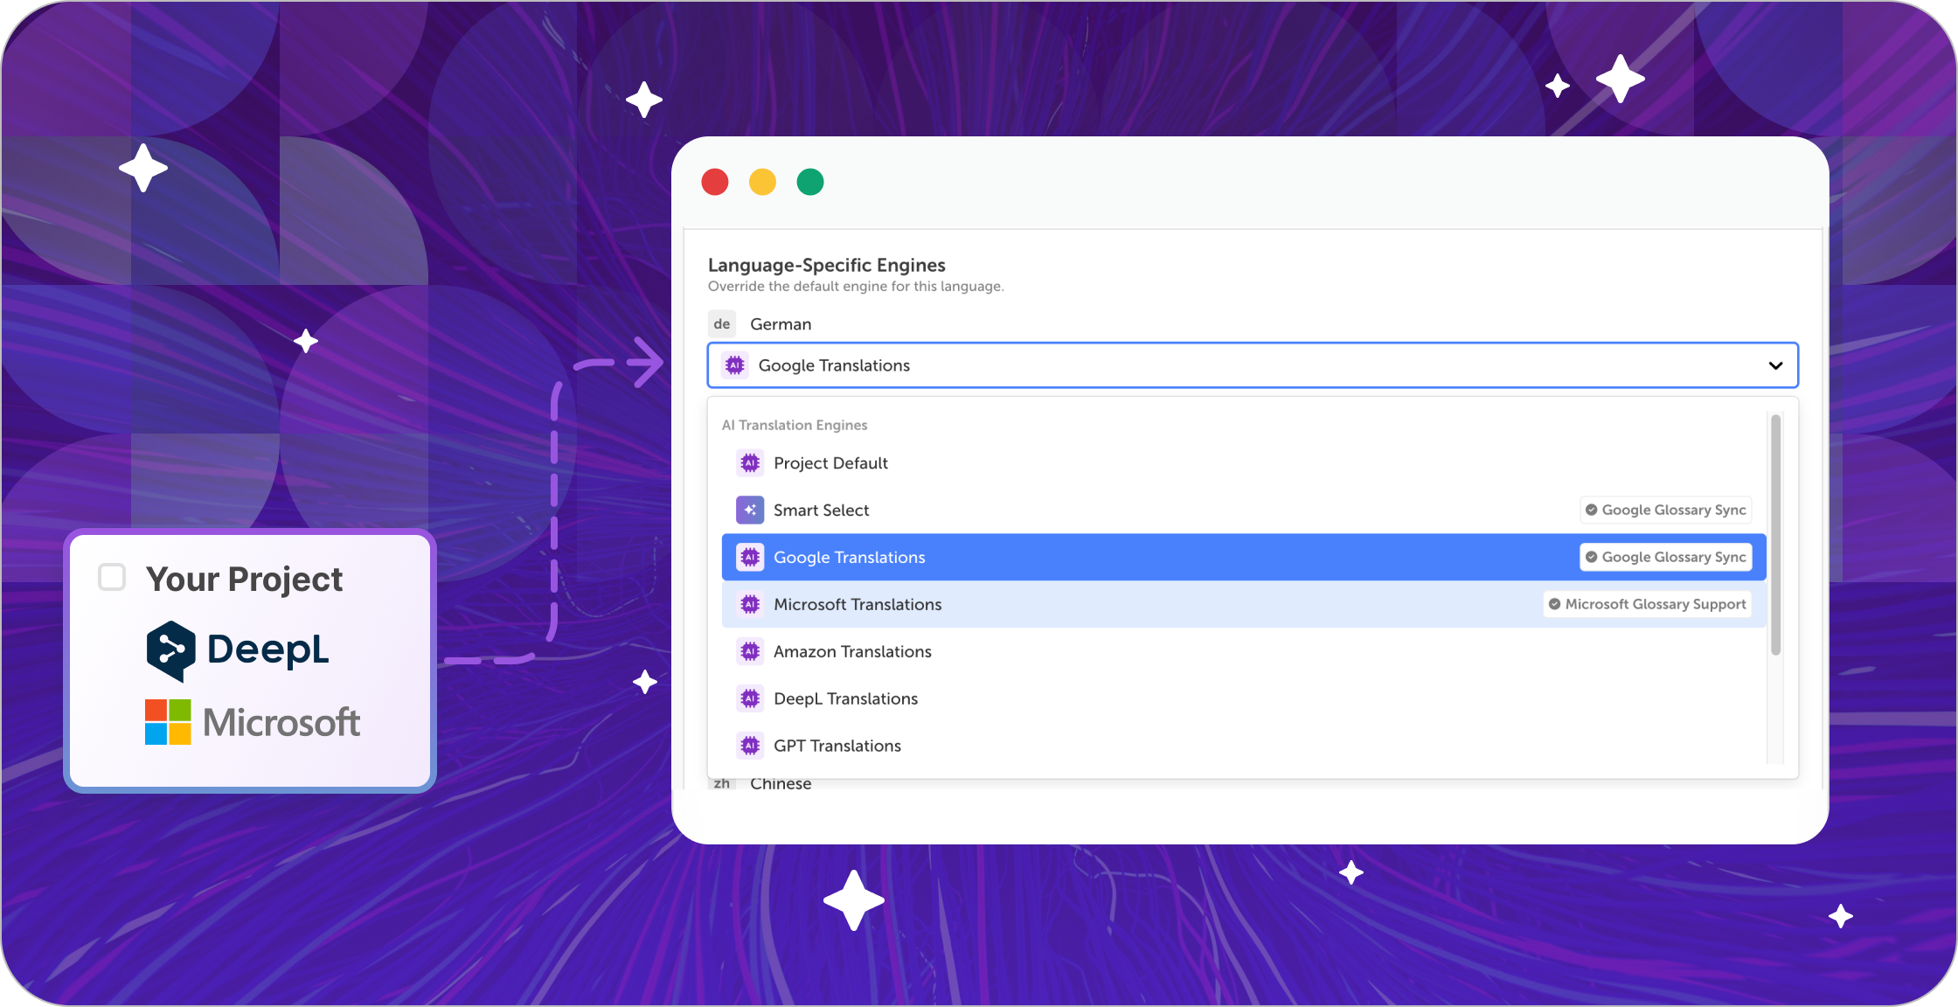Click the 'Override the default engine' description text
Screen dimensions: 1958x1007
[856, 287]
